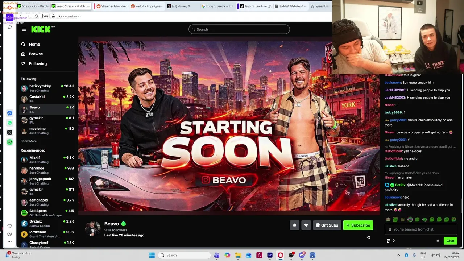Open CostaKid channel in Following
The width and height of the screenshot is (464, 261).
click(x=47, y=99)
